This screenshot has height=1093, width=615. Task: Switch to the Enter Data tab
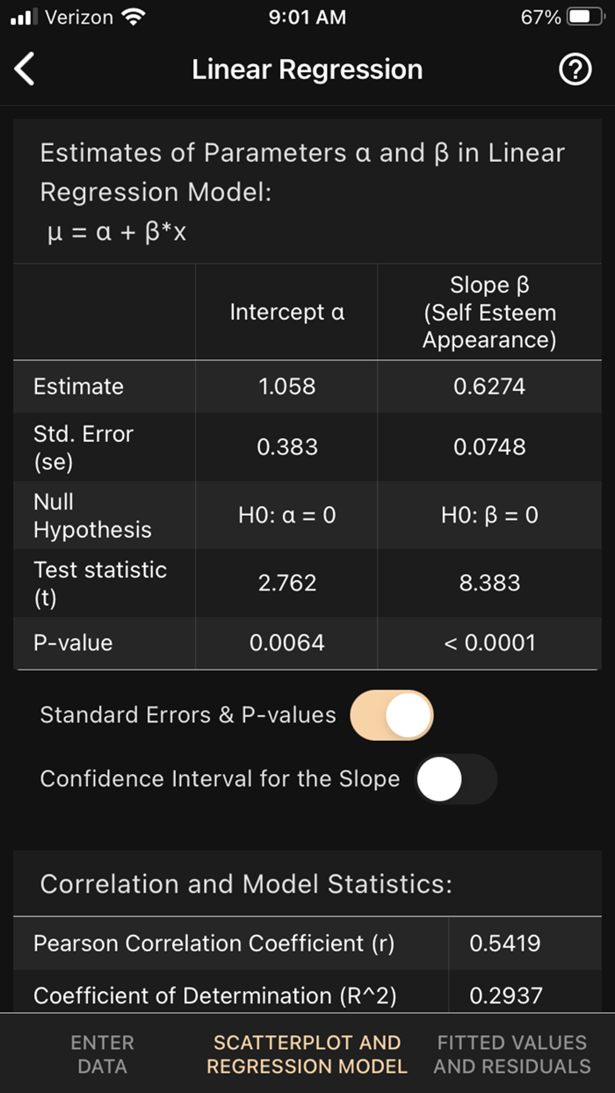pos(102,1053)
